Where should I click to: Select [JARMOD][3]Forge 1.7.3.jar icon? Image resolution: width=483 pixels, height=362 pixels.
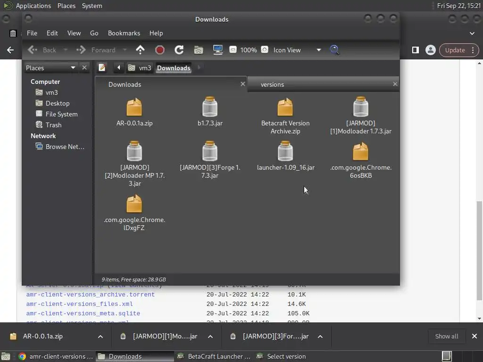pyautogui.click(x=210, y=151)
